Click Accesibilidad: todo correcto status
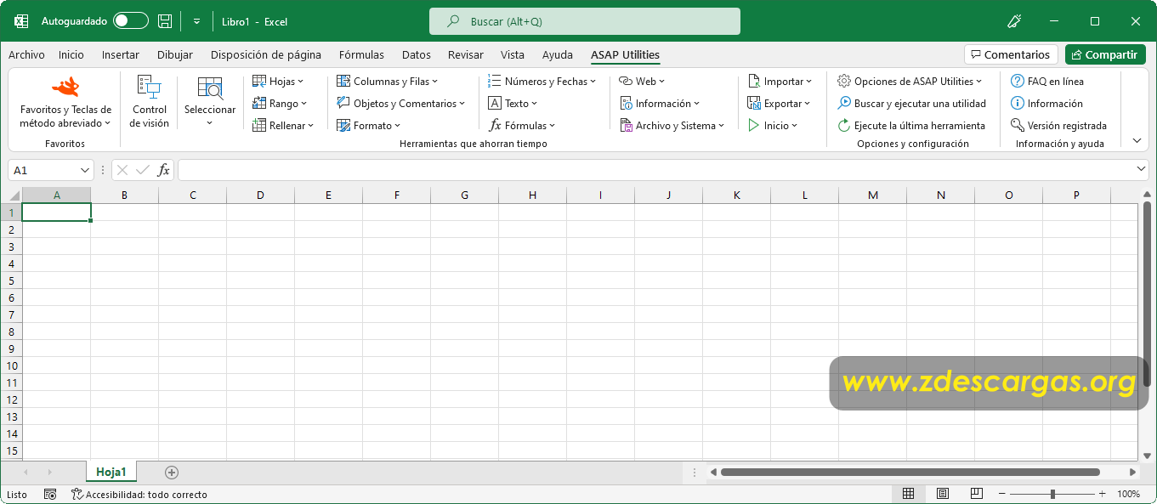The height and width of the screenshot is (504, 1157). coord(139,494)
